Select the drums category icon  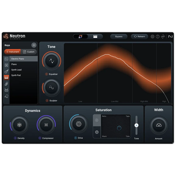tap(6, 90)
